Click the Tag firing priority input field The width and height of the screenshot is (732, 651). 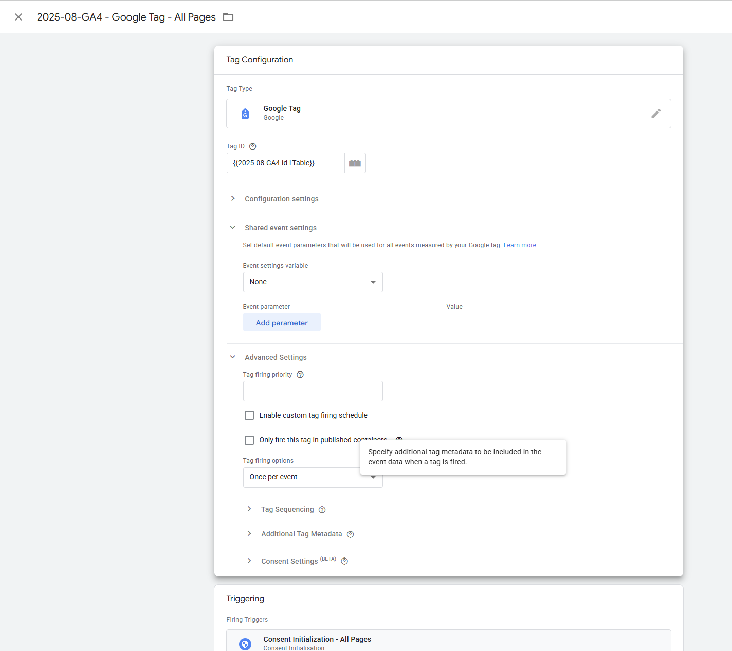[313, 391]
